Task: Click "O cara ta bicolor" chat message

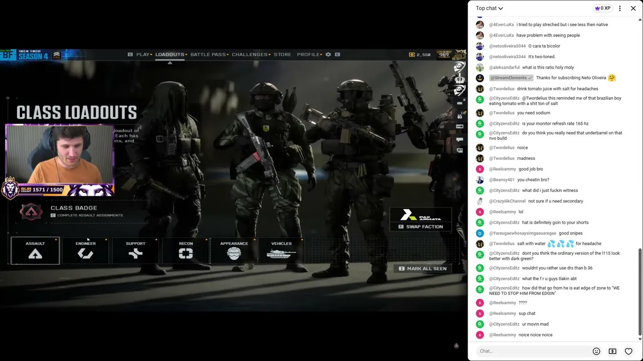Action: tap(544, 46)
